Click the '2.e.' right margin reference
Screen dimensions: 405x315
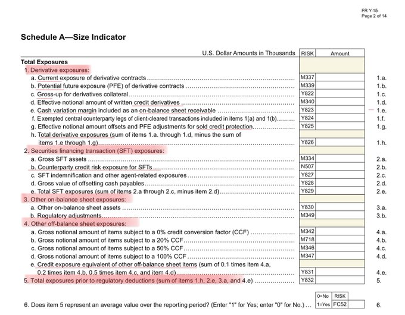[381, 191]
